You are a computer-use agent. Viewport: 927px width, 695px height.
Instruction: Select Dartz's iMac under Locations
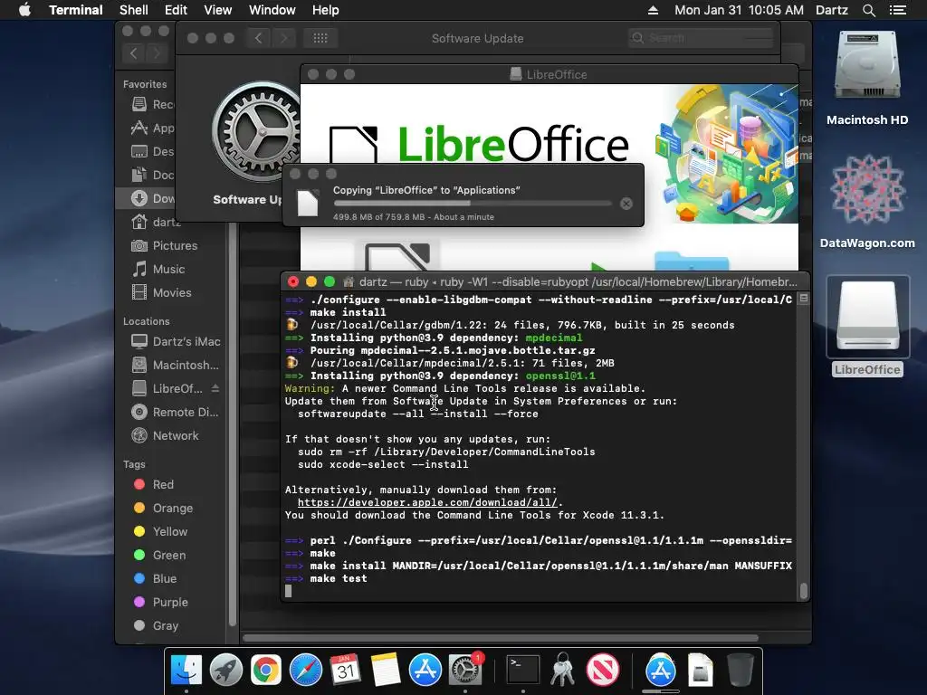click(175, 341)
